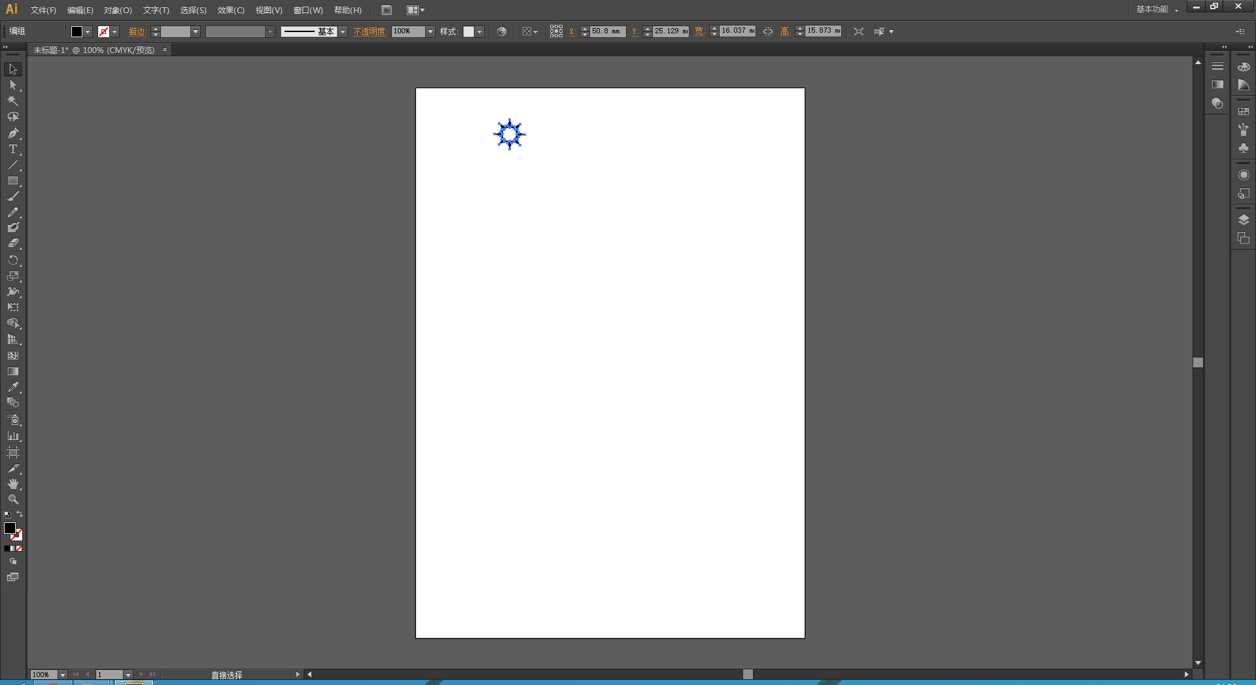The height and width of the screenshot is (685, 1256).
Task: Toggle drawing mode button in toolbox
Action: [13, 561]
